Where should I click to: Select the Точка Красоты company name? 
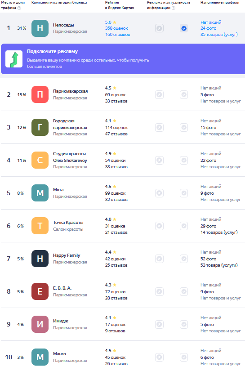pos(68,223)
